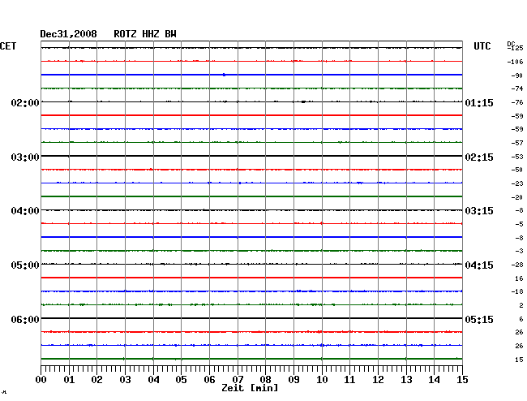Click the "02:15" UTC time label
The image size is (527, 401).
479,157
